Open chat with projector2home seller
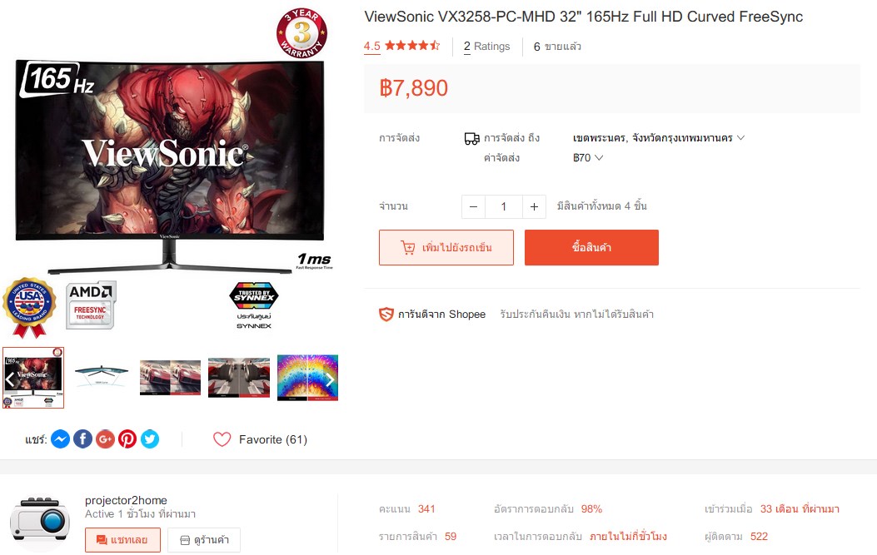The image size is (877, 555). coord(122,540)
